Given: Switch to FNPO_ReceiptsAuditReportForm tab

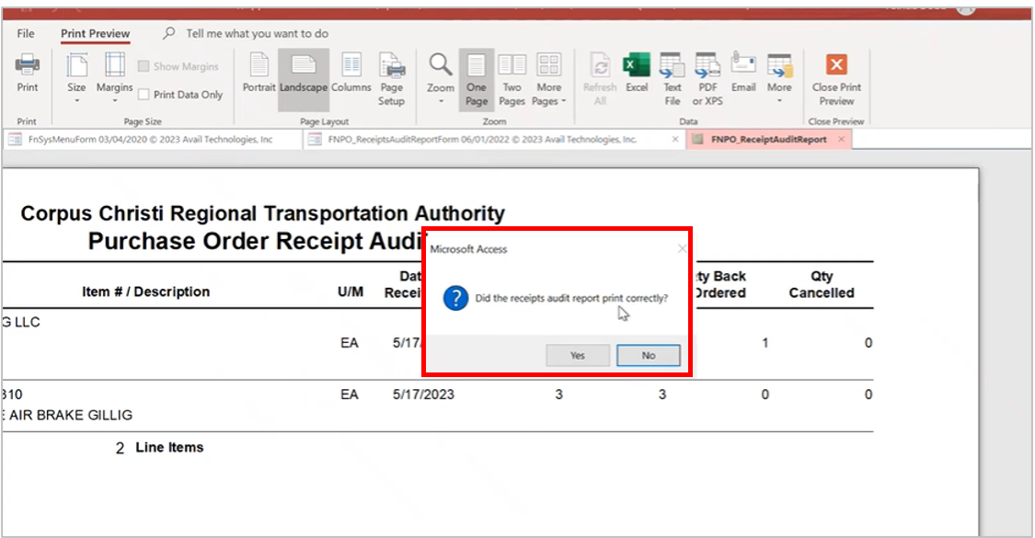Looking at the screenshot, I should click(484, 140).
